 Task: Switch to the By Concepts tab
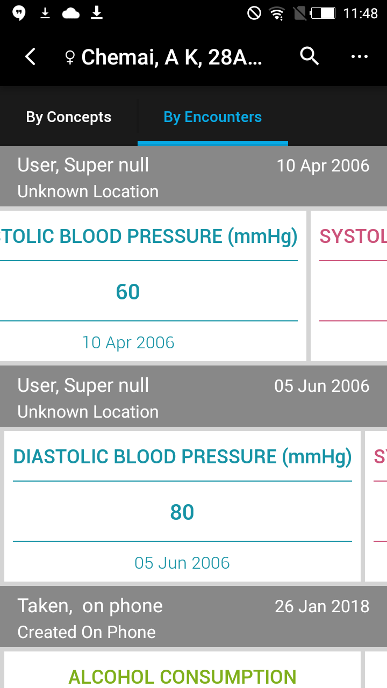click(69, 117)
